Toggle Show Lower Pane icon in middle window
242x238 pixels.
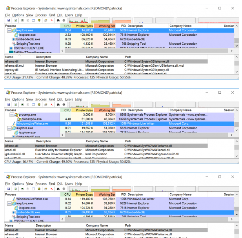(33, 105)
